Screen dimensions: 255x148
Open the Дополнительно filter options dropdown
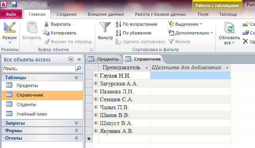pyautogui.click(x=190, y=33)
